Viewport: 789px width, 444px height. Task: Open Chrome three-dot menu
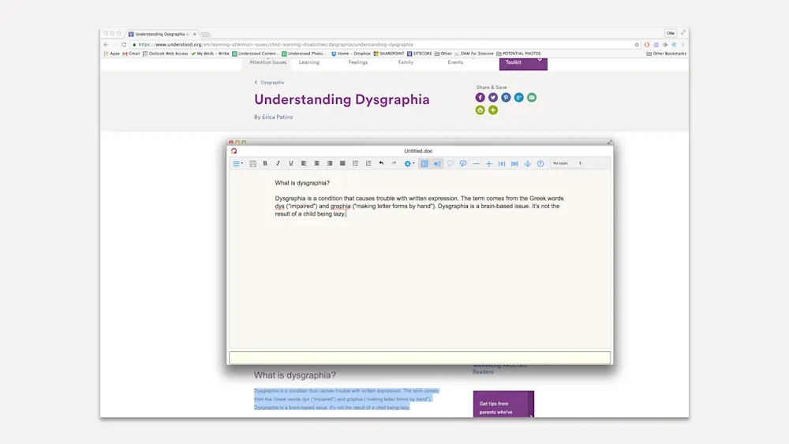(x=682, y=44)
